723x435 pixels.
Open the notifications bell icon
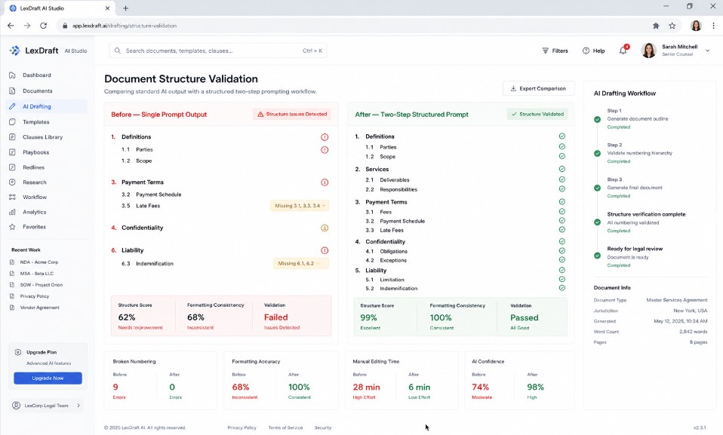coord(623,51)
